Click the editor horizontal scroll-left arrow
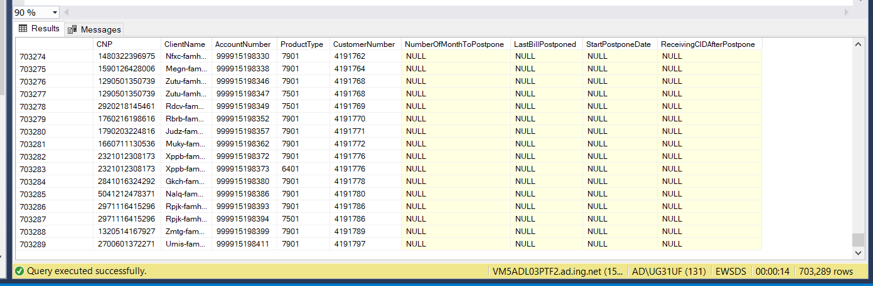This screenshot has width=873, height=286. (x=67, y=13)
